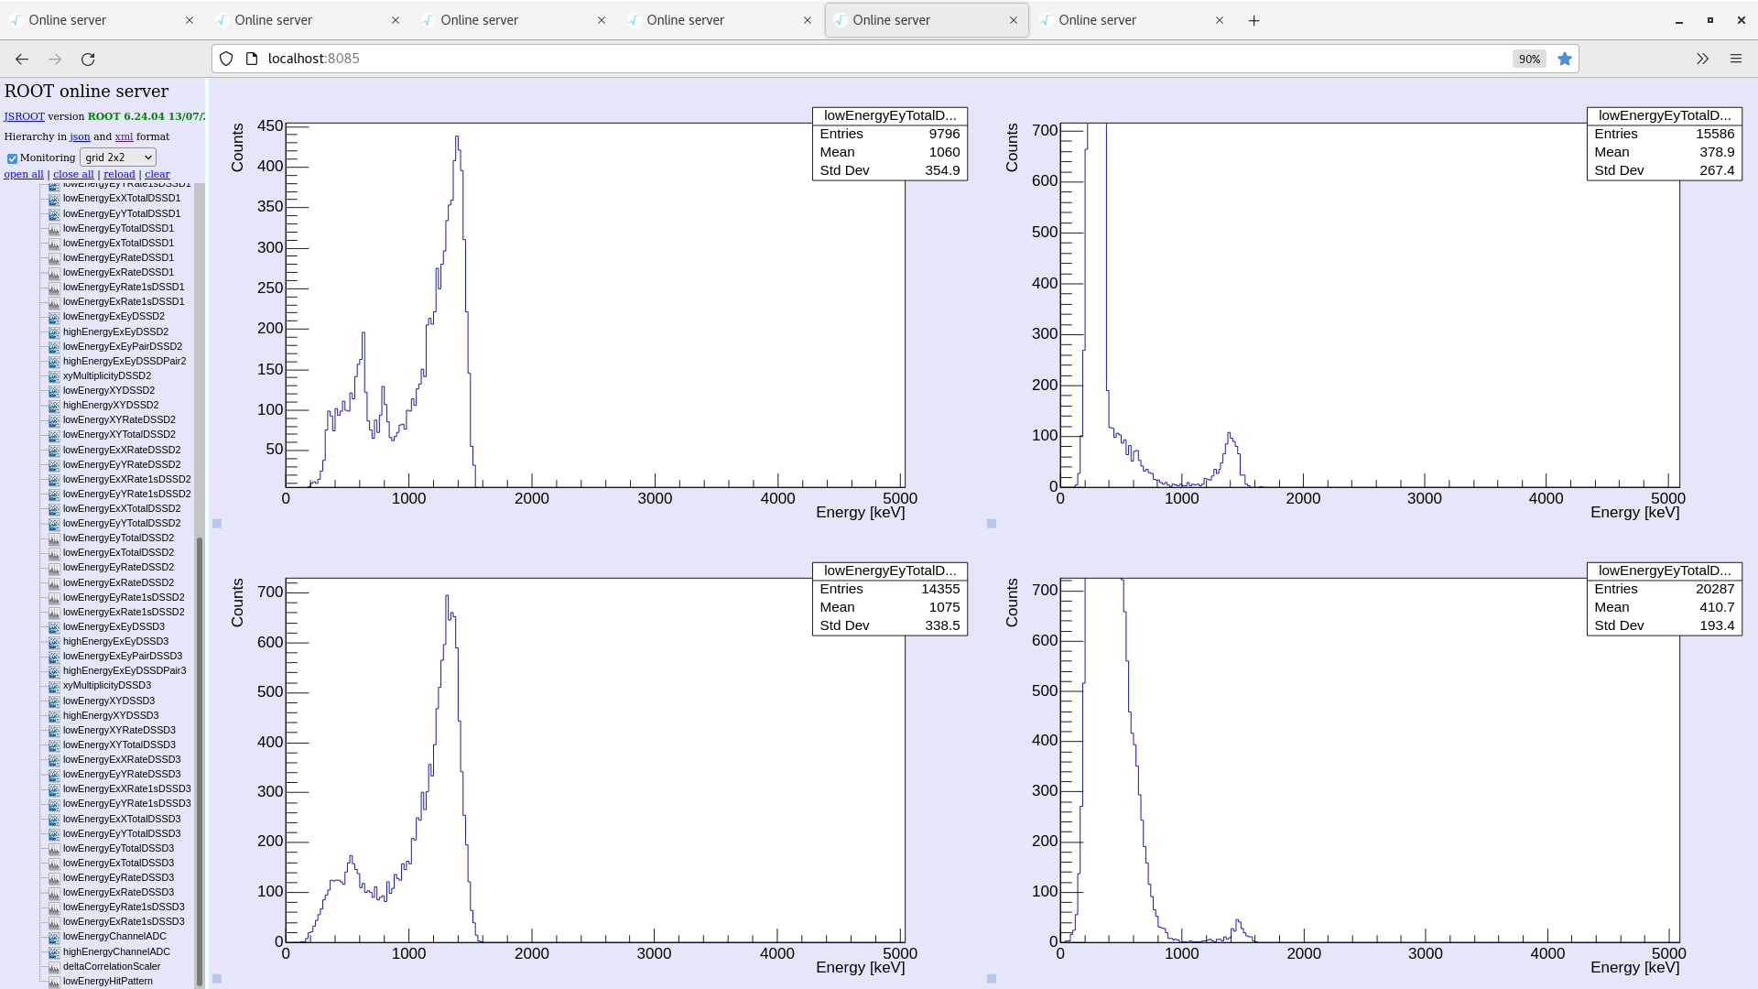Click the icon next to lowEnergyExEyDSSD3
Screen dimensions: 1758x989
pyautogui.click(x=54, y=627)
